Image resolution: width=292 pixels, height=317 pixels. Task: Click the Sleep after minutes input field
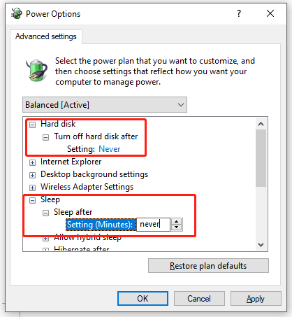point(153,225)
